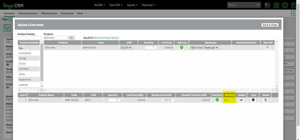Click the Quoted Price input field
This screenshot has width=300, height=140.
click(168, 100)
